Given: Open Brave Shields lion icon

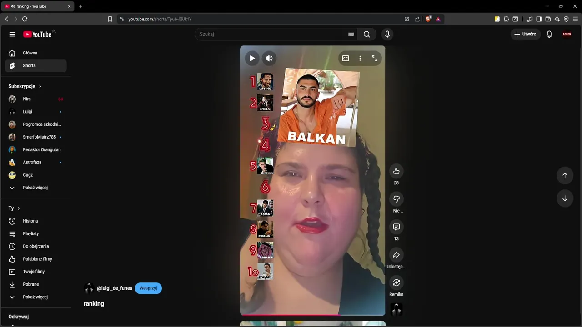Looking at the screenshot, I should [428, 19].
